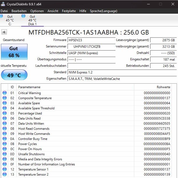
Task: Open the Optionen menu
Action: pos(37,11)
